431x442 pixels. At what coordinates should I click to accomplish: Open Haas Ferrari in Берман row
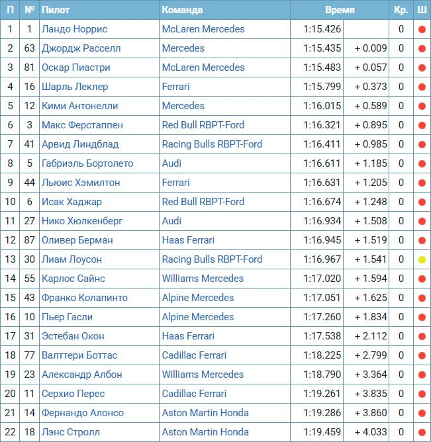(x=188, y=240)
